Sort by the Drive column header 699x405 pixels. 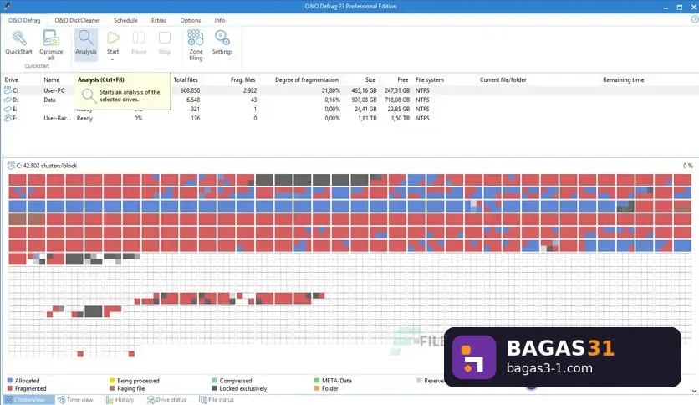pos(11,79)
